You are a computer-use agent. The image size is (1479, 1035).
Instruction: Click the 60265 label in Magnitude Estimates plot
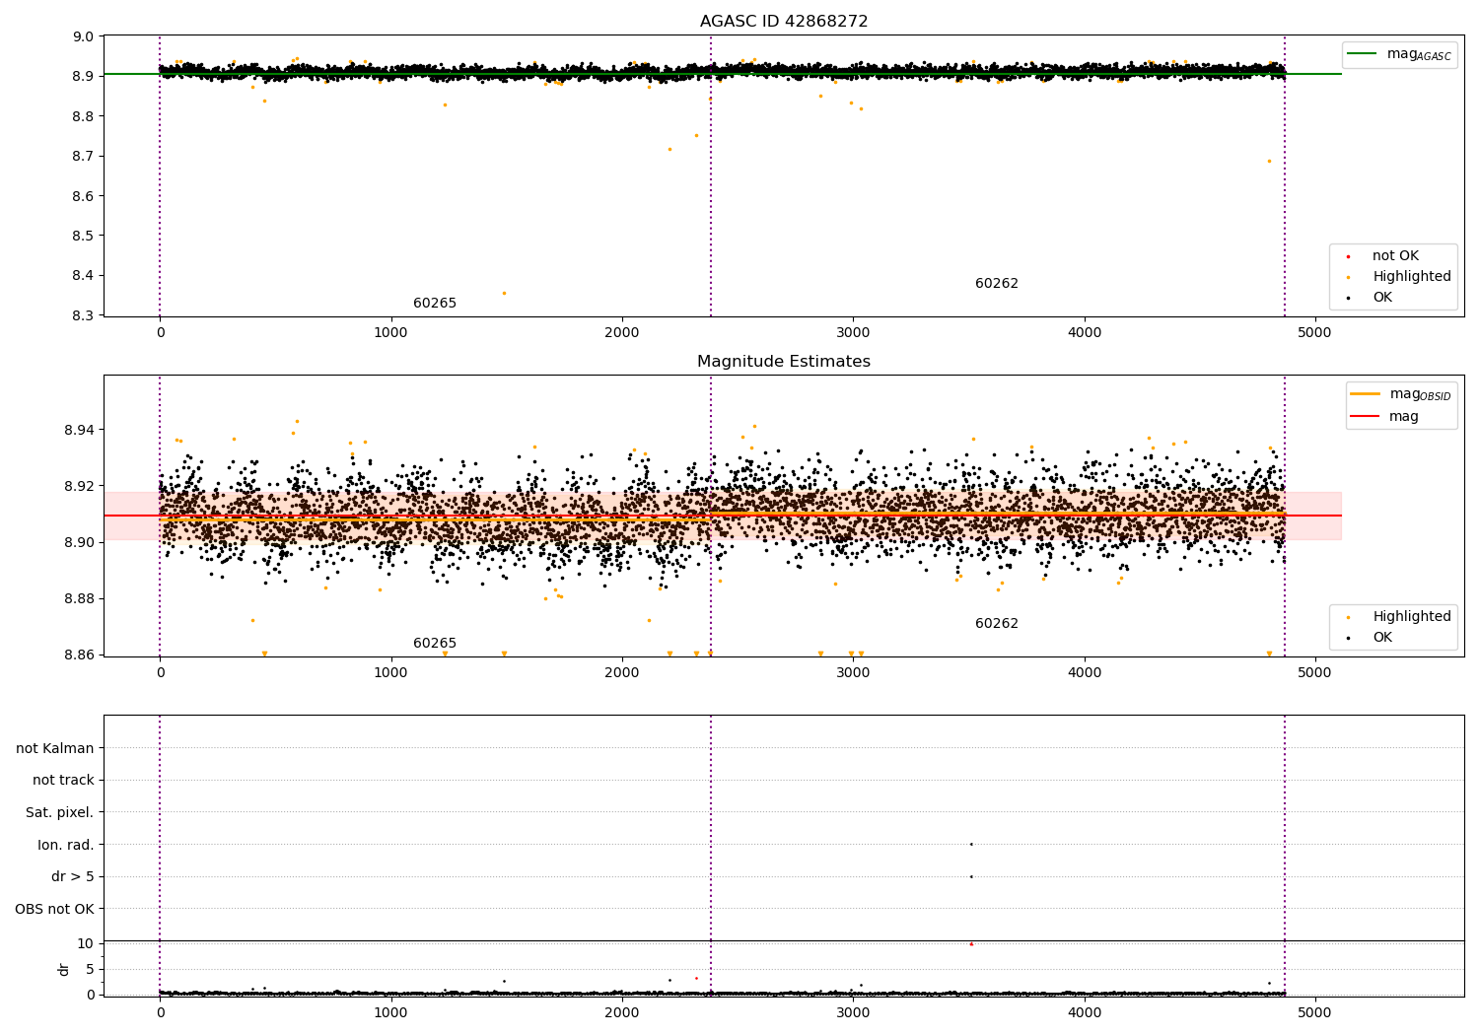tap(435, 644)
